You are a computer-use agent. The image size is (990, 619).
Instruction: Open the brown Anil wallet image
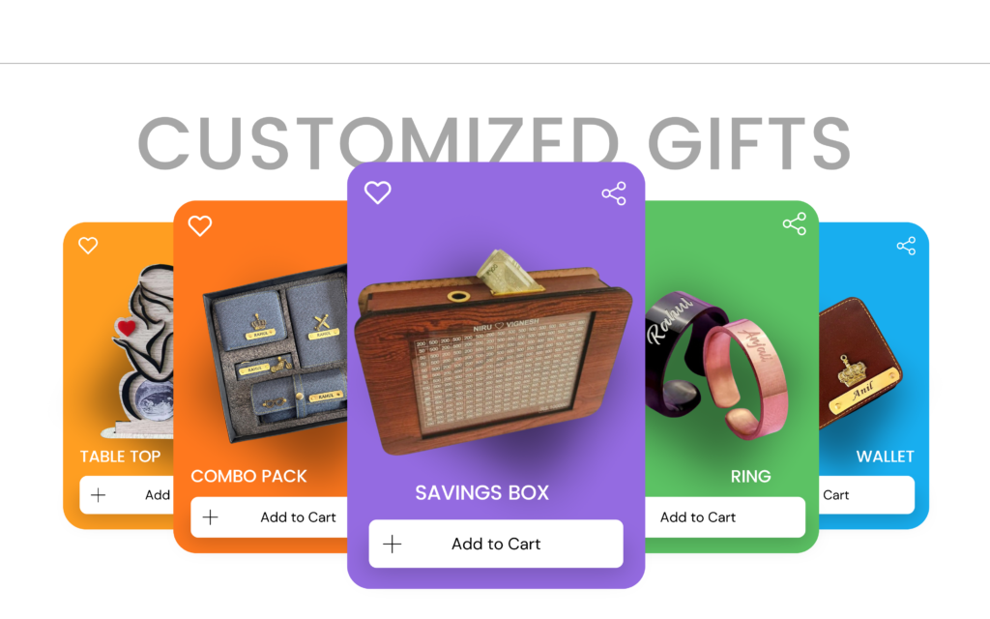[x=859, y=364]
